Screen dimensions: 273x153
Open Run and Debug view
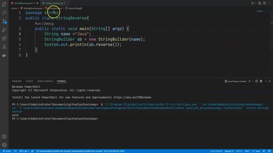(x=4, y=30)
